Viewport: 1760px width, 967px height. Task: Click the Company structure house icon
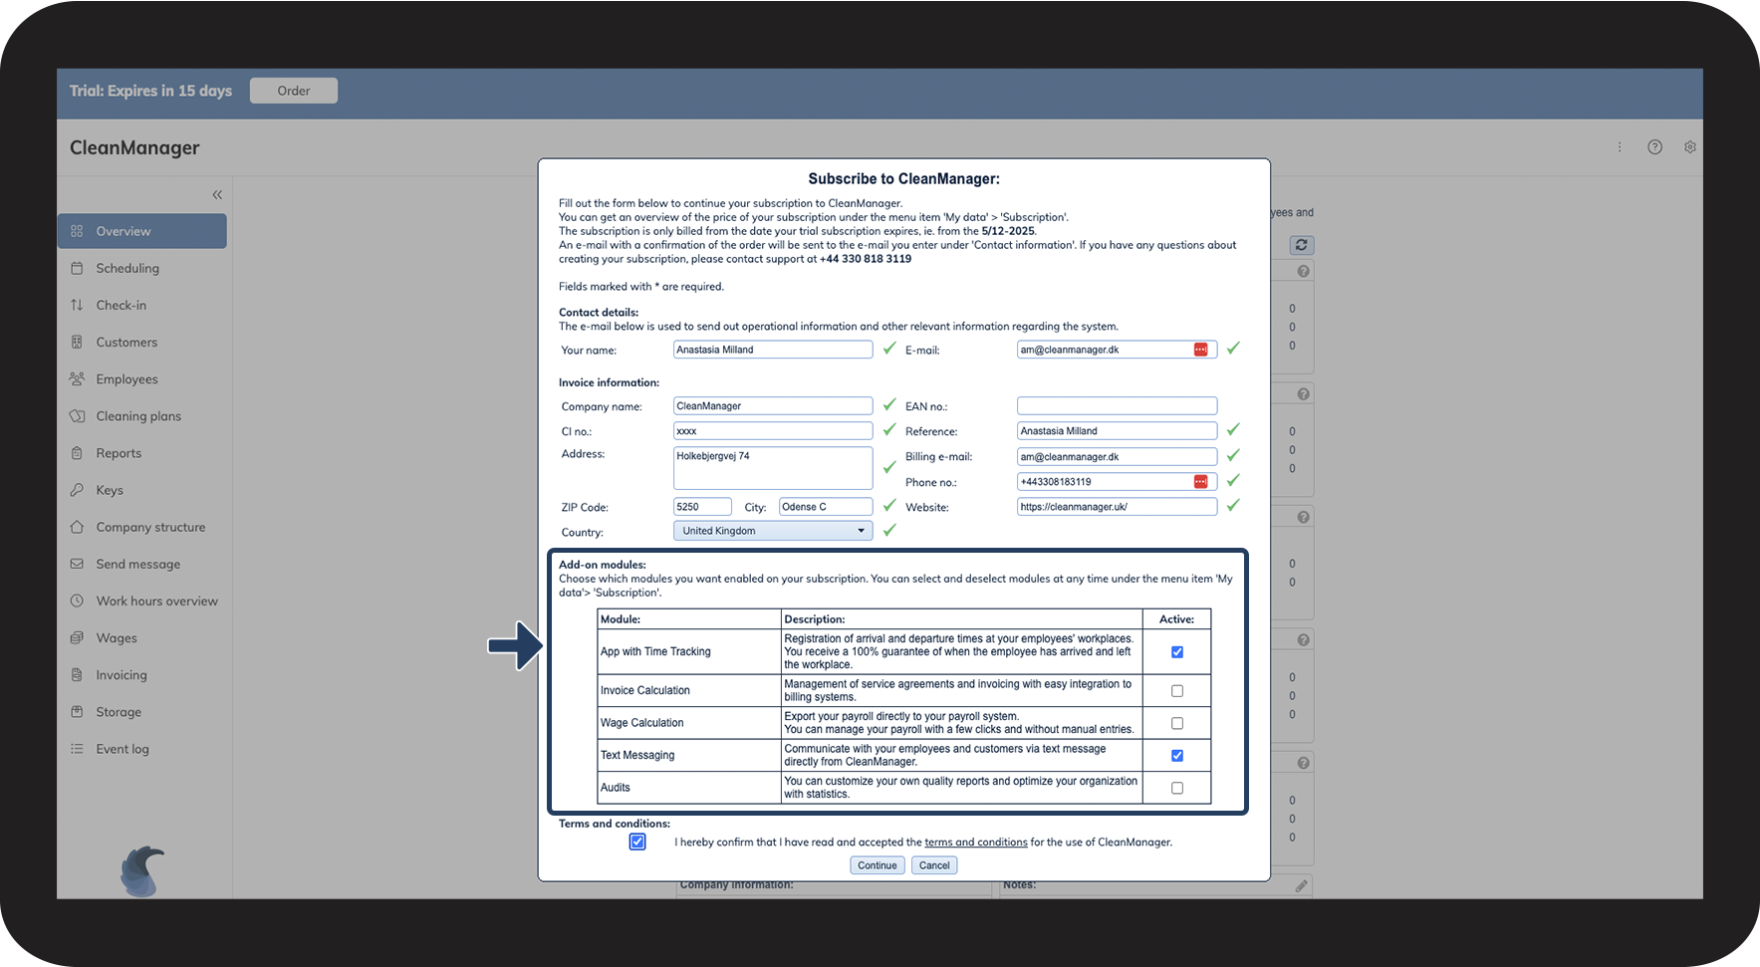77,527
